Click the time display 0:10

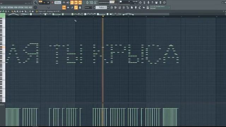tap(92, 2)
